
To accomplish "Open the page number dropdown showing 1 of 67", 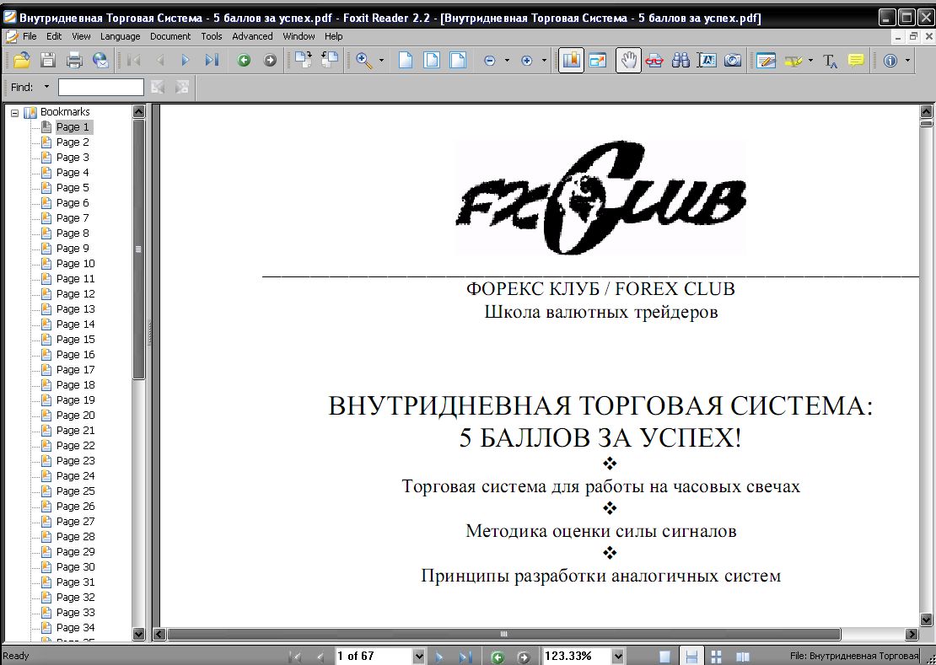I will 418,657.
